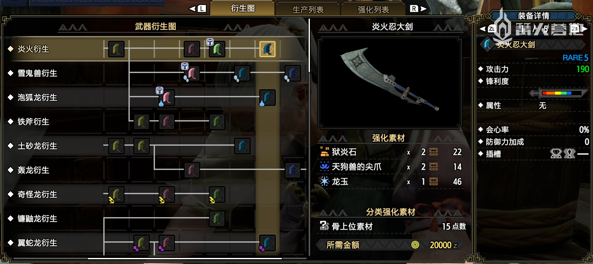Select the 衍生图 tab

pos(243,8)
